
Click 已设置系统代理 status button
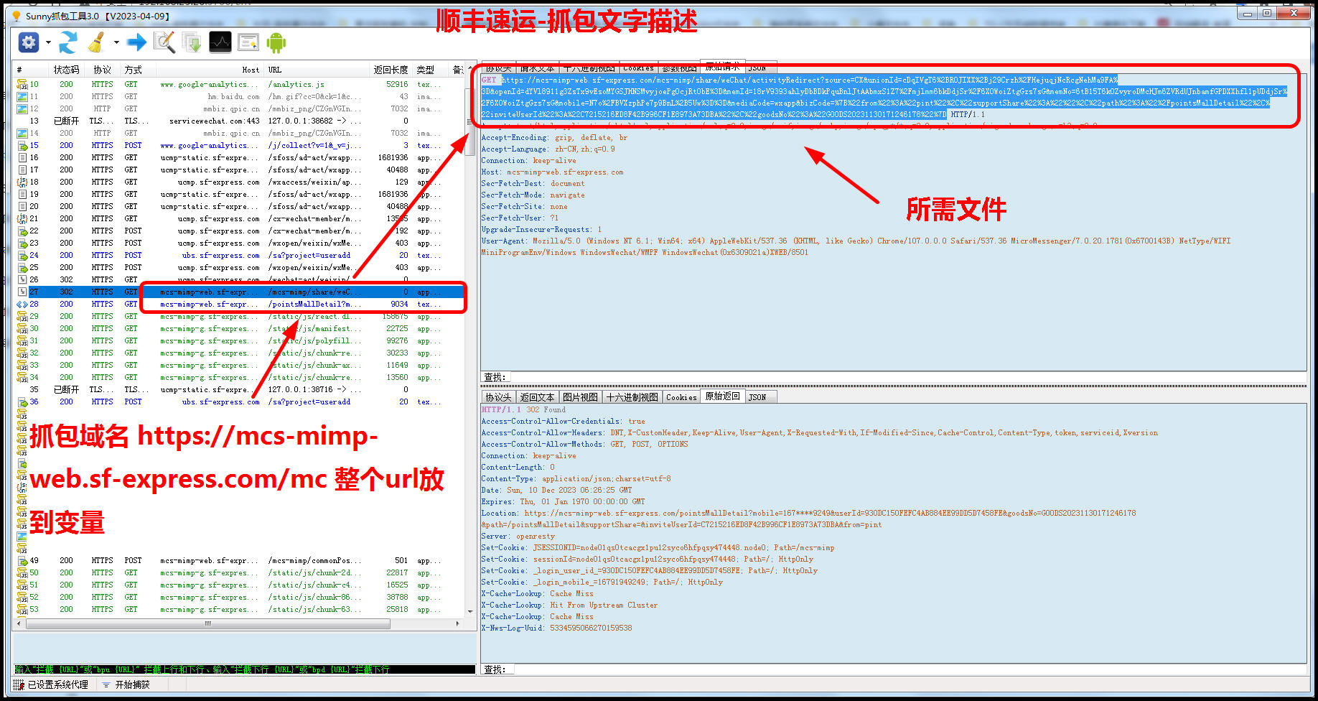51,684
